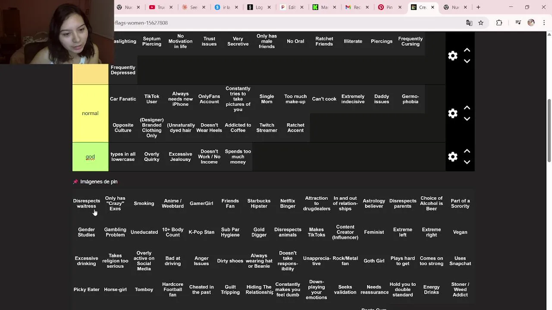This screenshot has width=552, height=310.
Task: Select the 'Trust issues' tile
Action: point(209,41)
